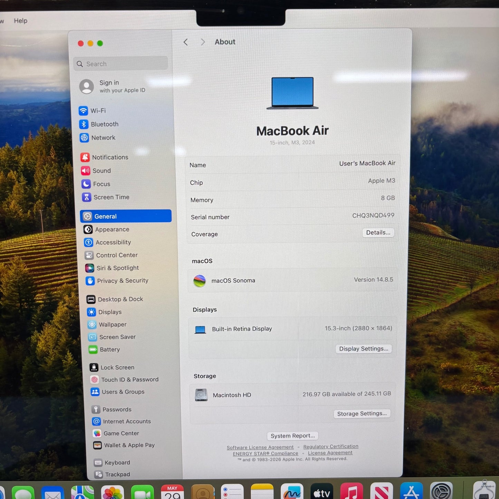The height and width of the screenshot is (499, 499).
Task: Click the name value "User's MacBook Air"
Action: pos(367,163)
